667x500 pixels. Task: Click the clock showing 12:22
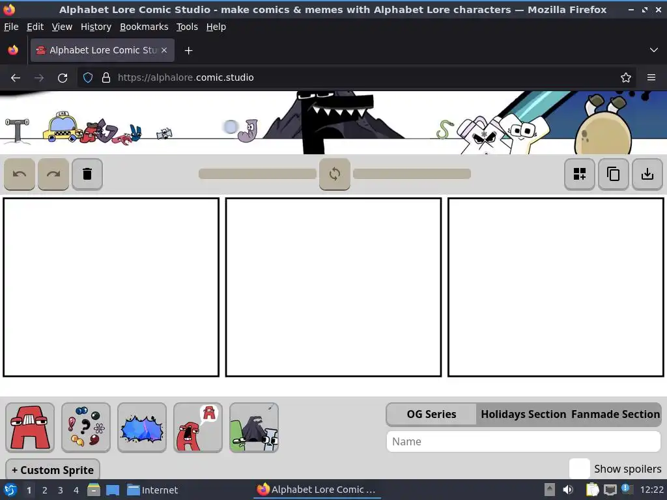pyautogui.click(x=651, y=490)
